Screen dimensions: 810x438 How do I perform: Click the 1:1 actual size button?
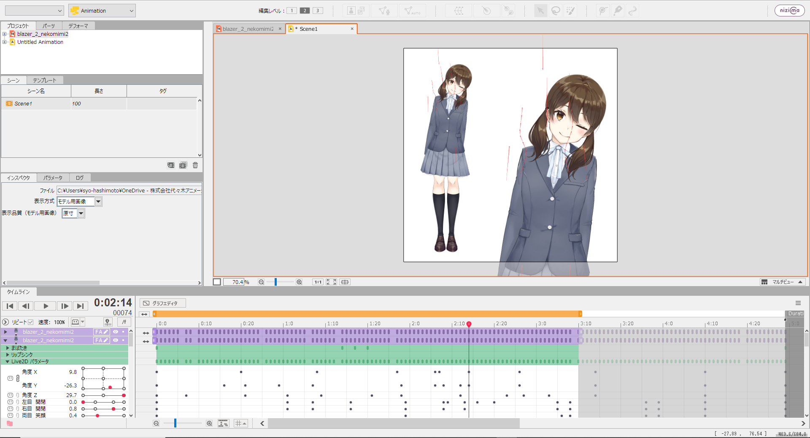point(318,282)
